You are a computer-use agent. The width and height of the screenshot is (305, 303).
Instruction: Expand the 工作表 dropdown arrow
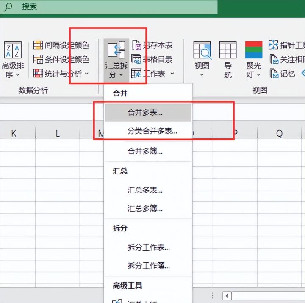click(x=172, y=74)
